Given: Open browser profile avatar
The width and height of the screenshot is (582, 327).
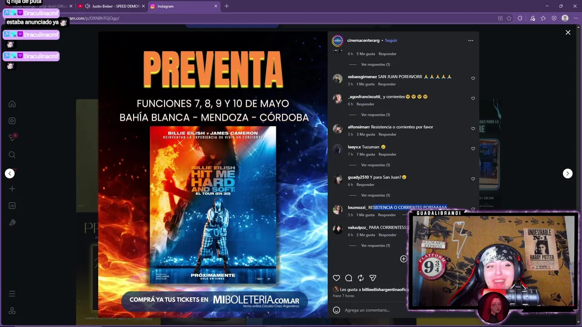Looking at the screenshot, I should tap(565, 18).
